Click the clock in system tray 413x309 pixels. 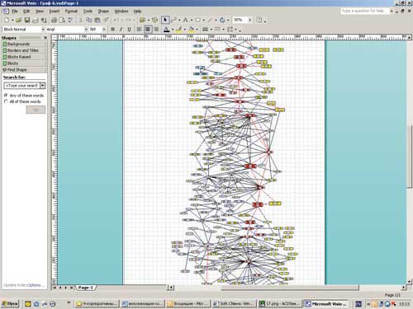404,304
